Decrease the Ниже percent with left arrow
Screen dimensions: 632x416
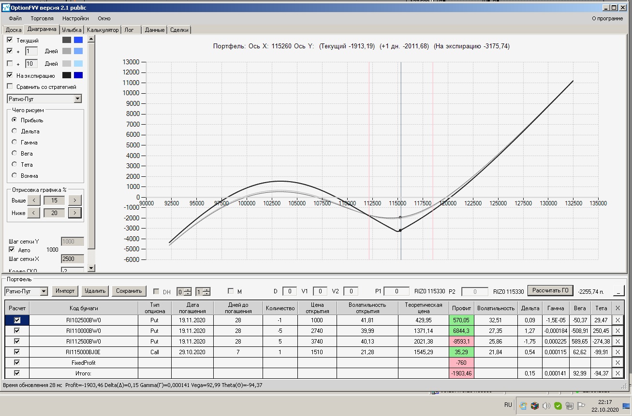(x=33, y=213)
